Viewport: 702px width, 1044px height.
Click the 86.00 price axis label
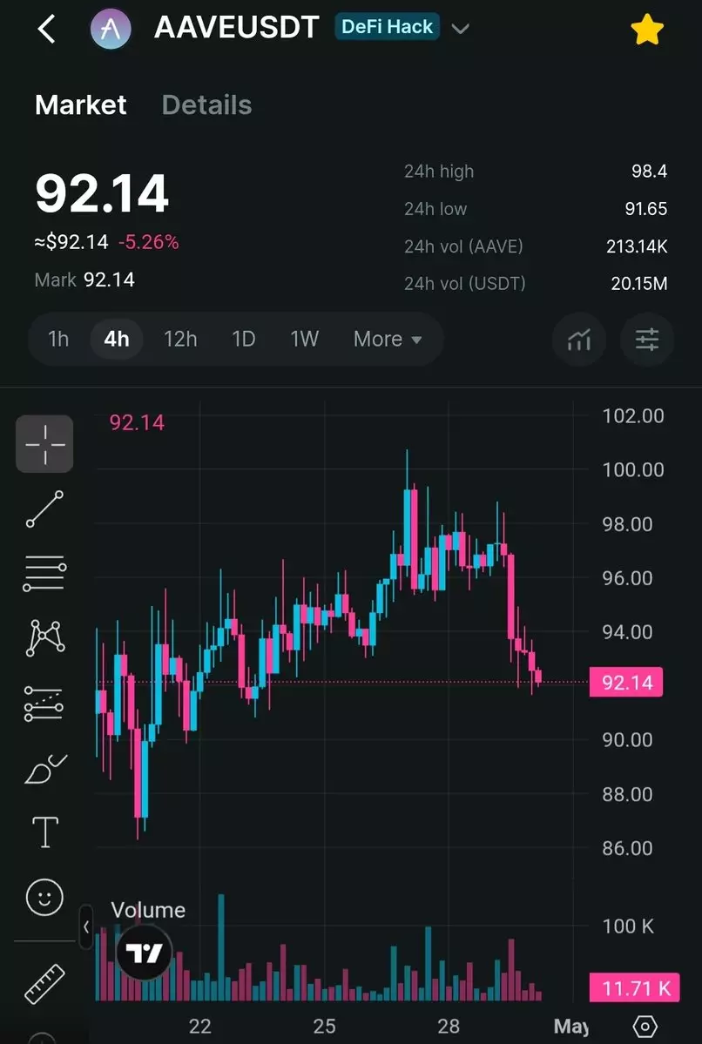(627, 848)
